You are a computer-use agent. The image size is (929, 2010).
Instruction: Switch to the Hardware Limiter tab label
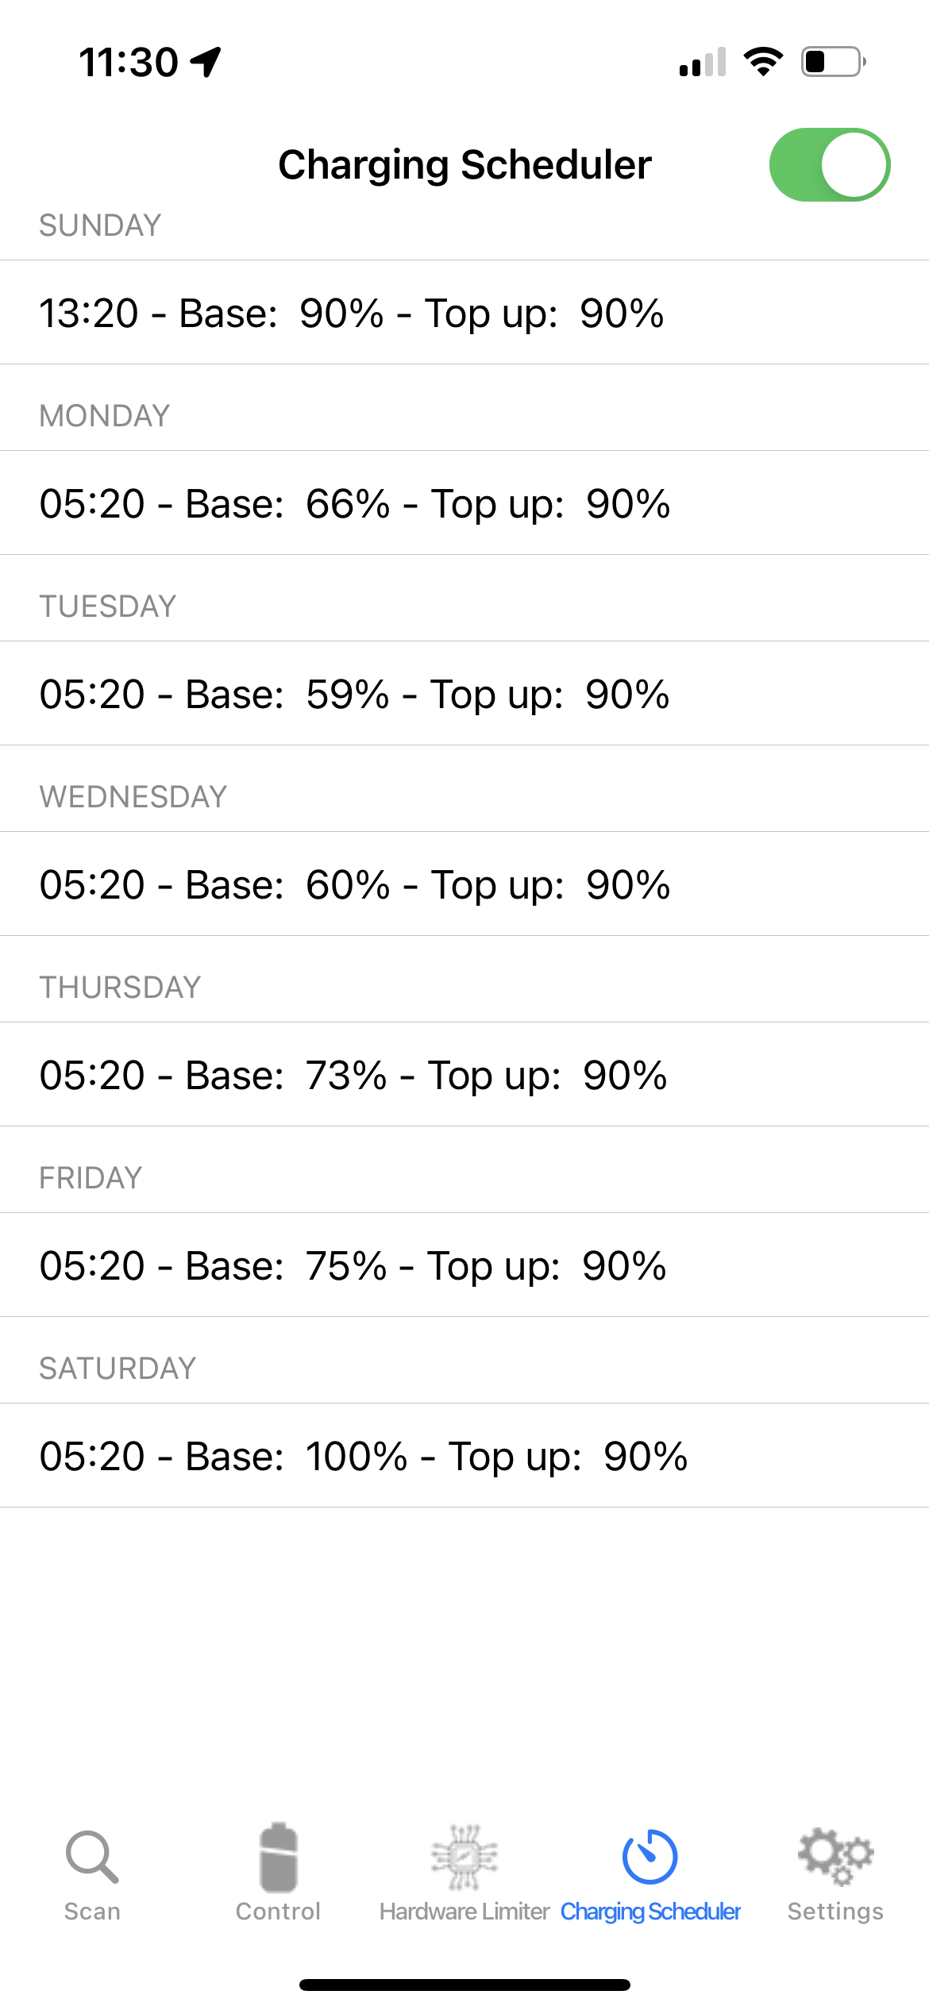[464, 1912]
